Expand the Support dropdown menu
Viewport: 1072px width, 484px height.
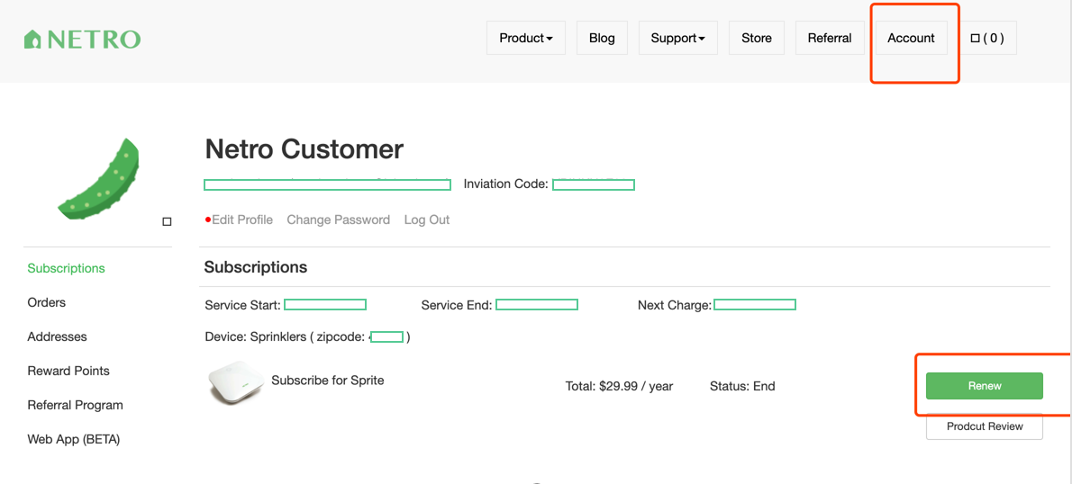pos(677,38)
